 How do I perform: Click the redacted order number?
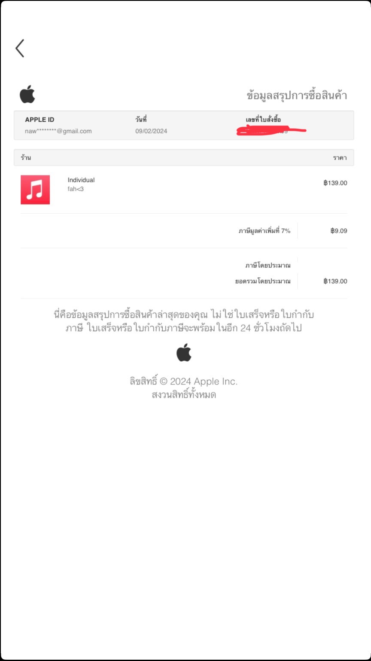pyautogui.click(x=271, y=130)
